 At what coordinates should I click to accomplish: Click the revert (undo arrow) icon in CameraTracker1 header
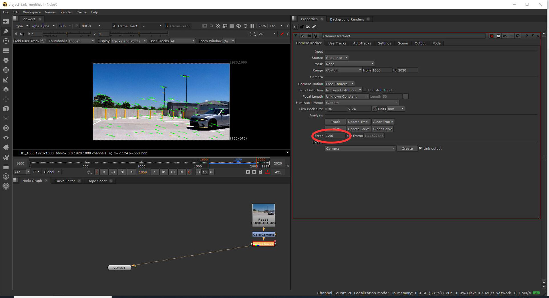505,36
